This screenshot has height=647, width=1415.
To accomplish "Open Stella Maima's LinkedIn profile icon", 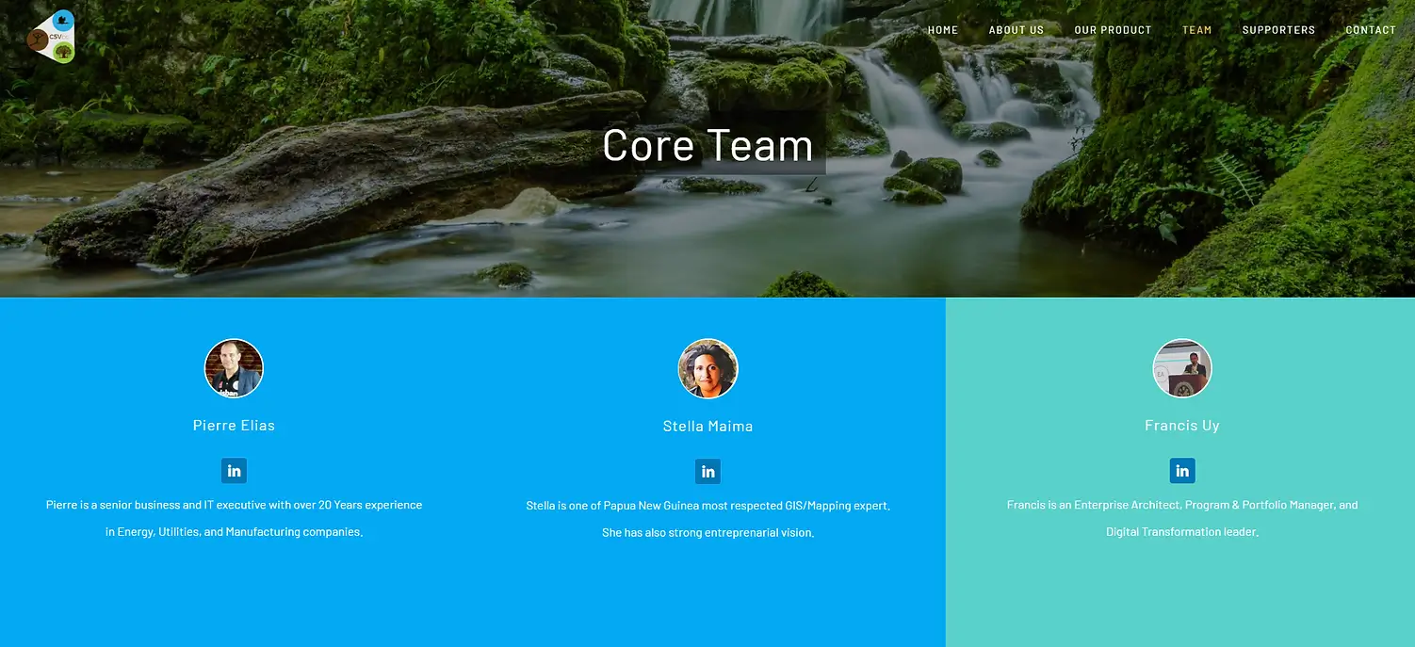I will [x=707, y=472].
